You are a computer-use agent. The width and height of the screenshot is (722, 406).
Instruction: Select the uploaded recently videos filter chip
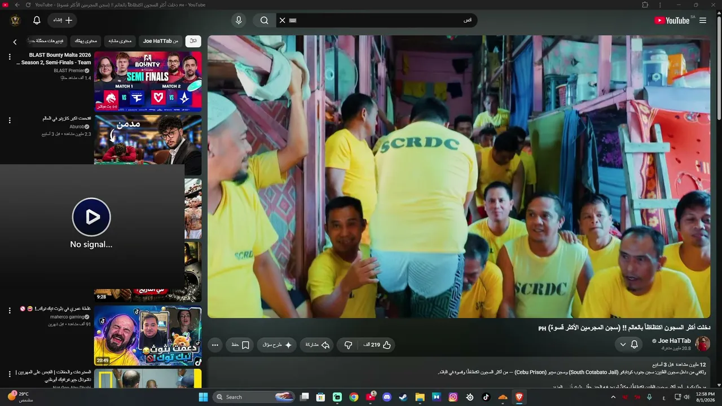pyautogui.click(x=46, y=41)
